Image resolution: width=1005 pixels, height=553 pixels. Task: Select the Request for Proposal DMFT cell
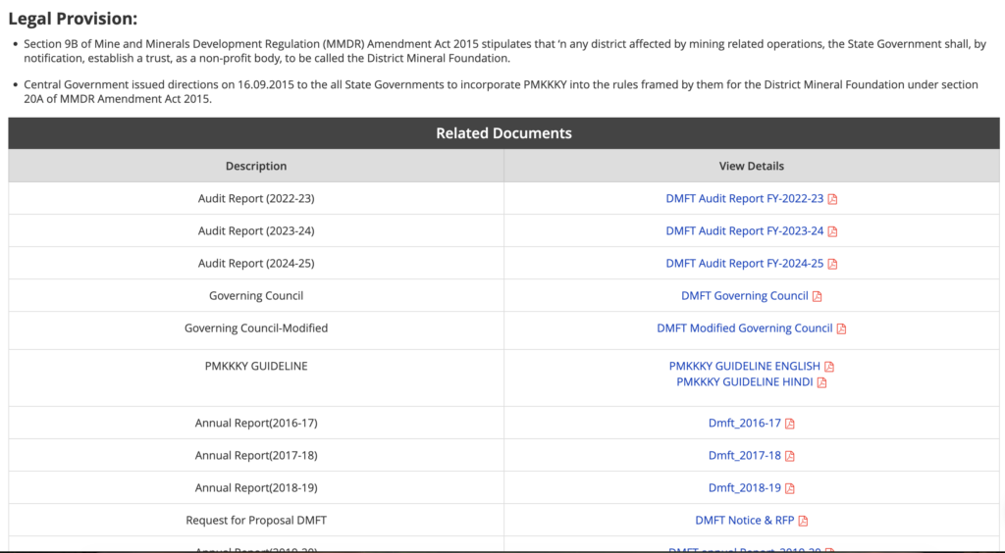click(x=256, y=521)
